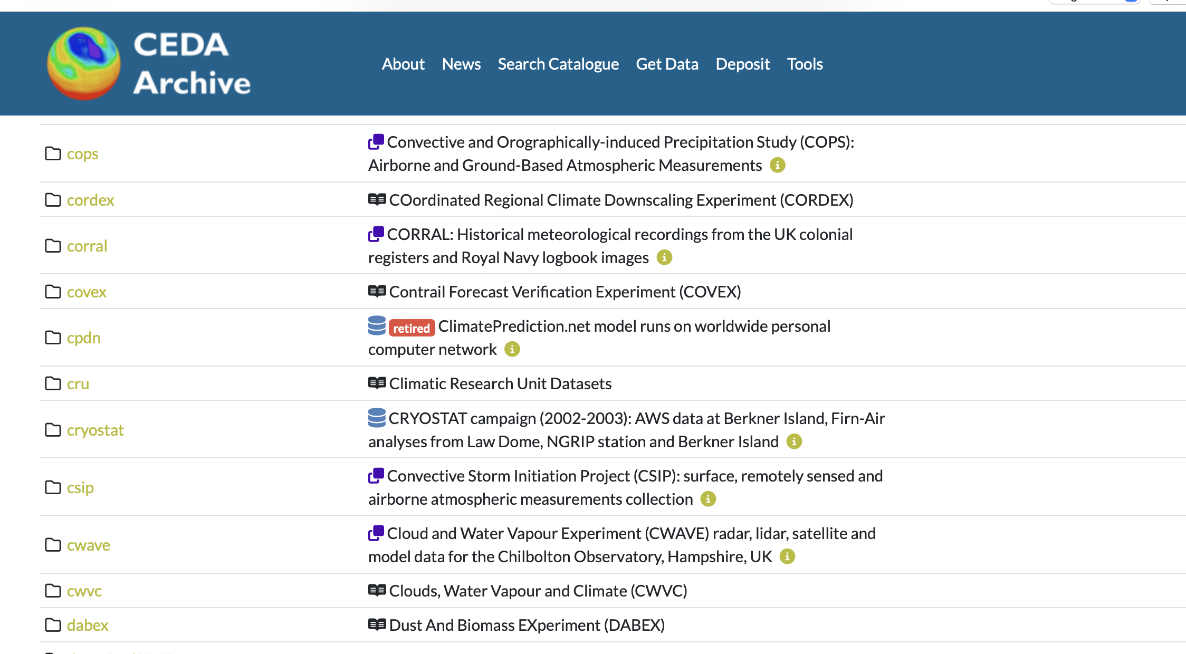Viewport: 1186px width, 654px height.
Task: Click the collection icon beside CORRAL title
Action: (x=376, y=234)
